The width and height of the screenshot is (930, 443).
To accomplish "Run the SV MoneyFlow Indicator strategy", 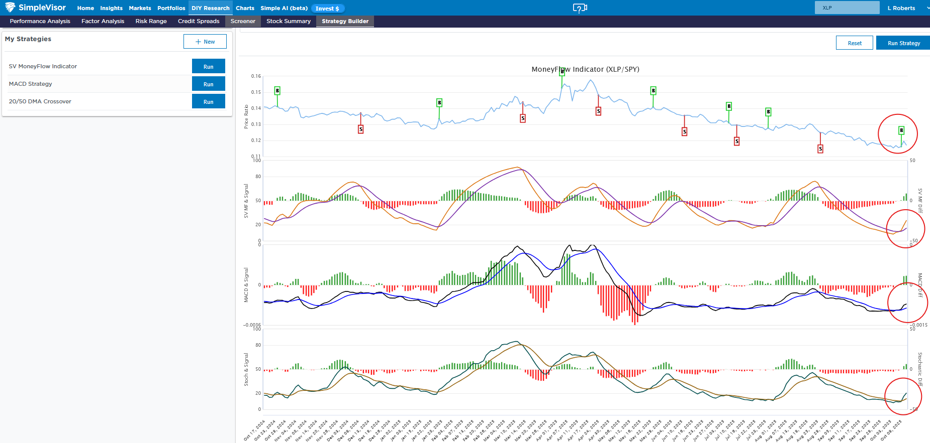I will coord(208,67).
